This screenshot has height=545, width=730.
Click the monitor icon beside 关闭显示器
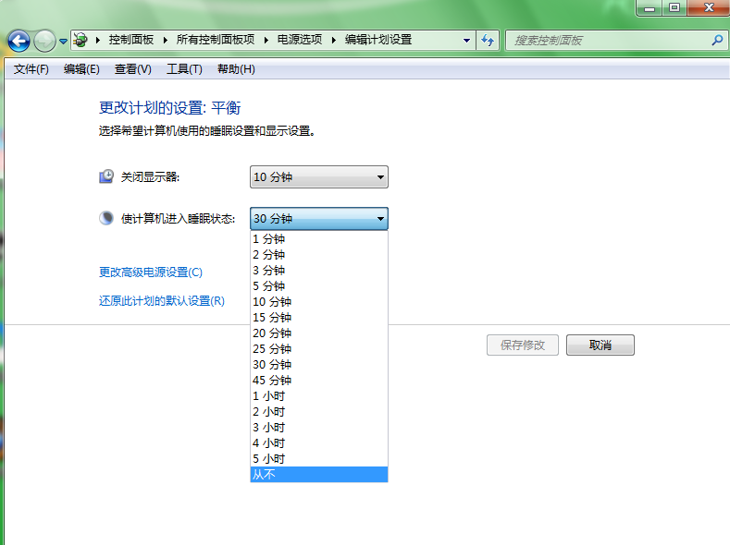[x=106, y=176]
